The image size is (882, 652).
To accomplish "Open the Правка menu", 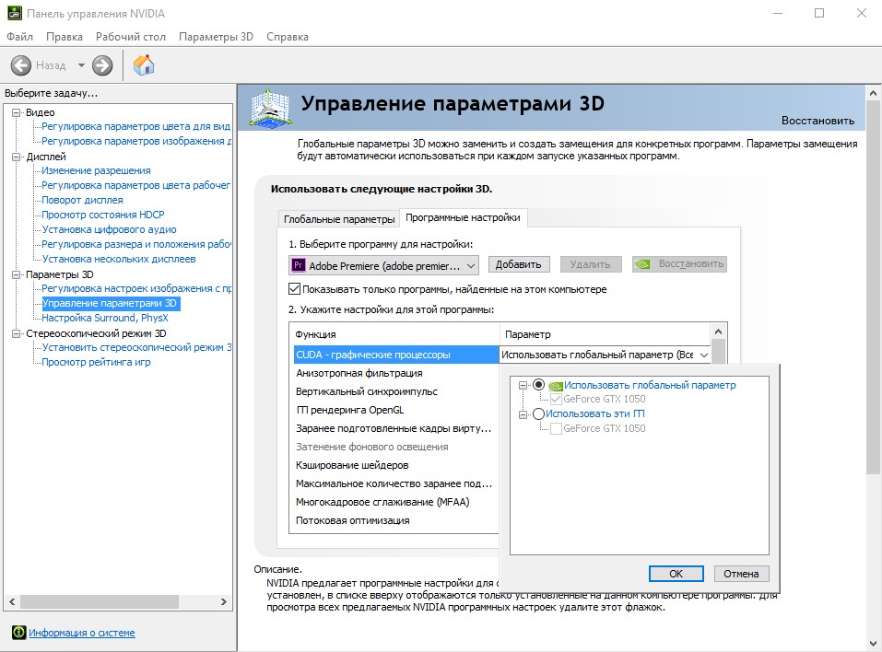I will [65, 37].
